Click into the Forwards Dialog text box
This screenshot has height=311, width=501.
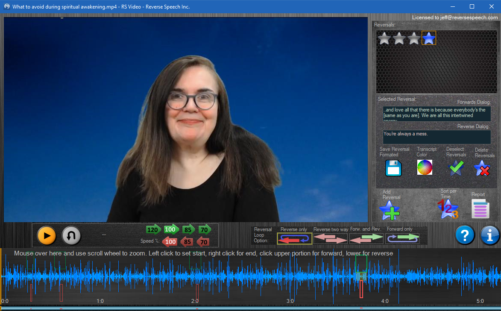(437, 114)
